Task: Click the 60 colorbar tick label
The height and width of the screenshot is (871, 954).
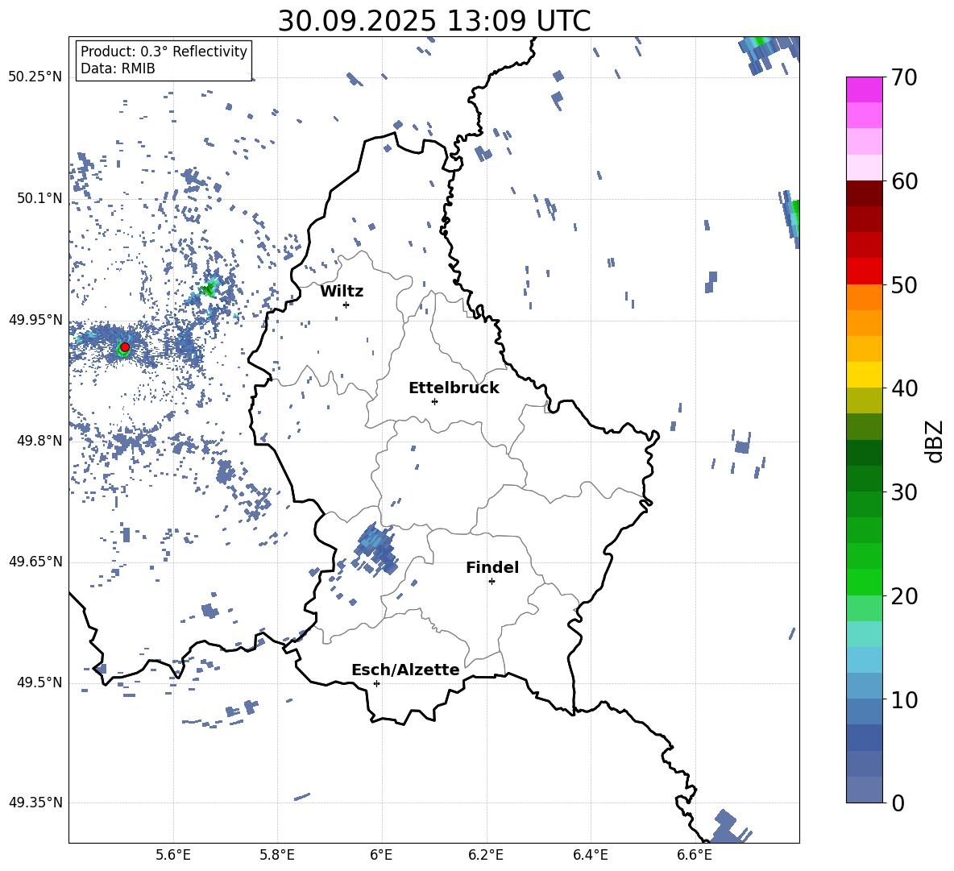Action: (903, 181)
